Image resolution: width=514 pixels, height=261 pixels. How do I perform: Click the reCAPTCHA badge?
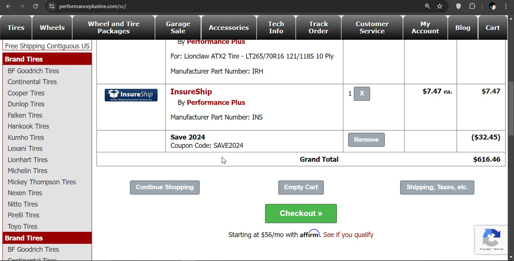pyautogui.click(x=491, y=240)
